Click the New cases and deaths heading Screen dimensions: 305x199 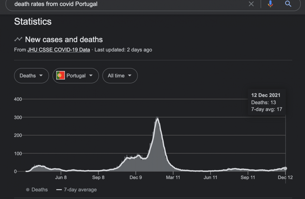tap(64, 39)
